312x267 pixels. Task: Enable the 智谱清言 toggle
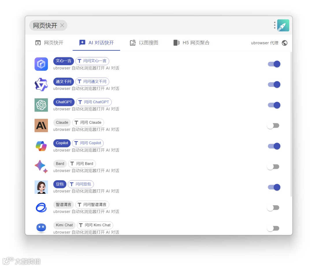click(x=273, y=208)
